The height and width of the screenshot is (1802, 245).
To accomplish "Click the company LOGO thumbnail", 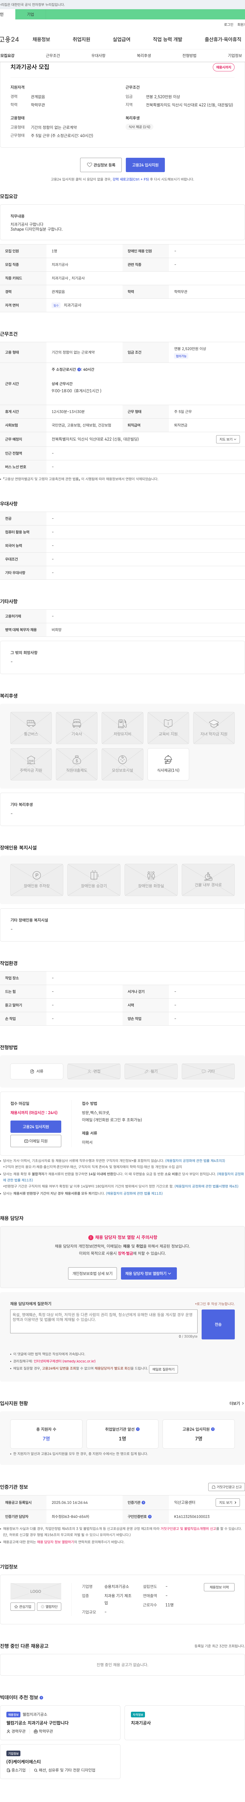I will 35,1592.
